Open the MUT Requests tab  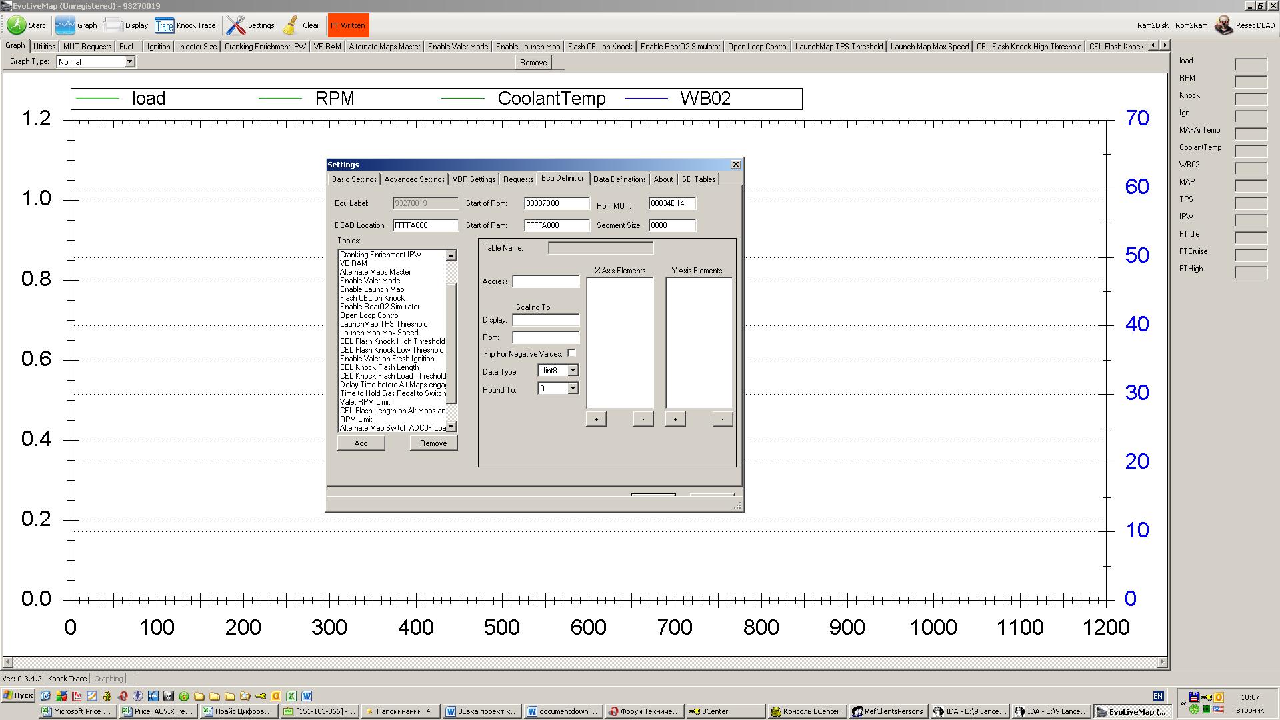coord(87,47)
